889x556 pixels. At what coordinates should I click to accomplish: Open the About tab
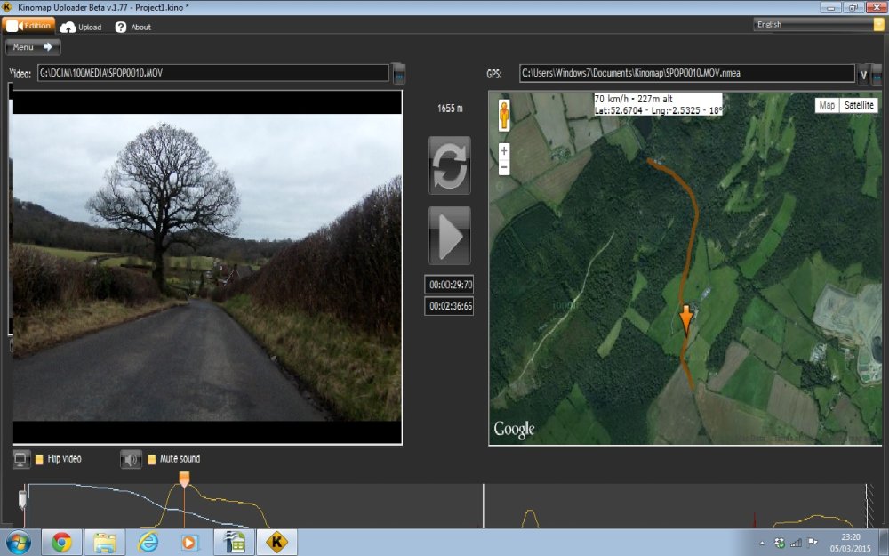(x=133, y=27)
